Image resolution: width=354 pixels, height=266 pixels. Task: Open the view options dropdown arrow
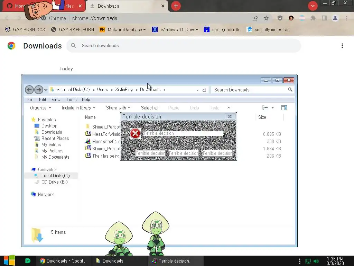pos(272,108)
